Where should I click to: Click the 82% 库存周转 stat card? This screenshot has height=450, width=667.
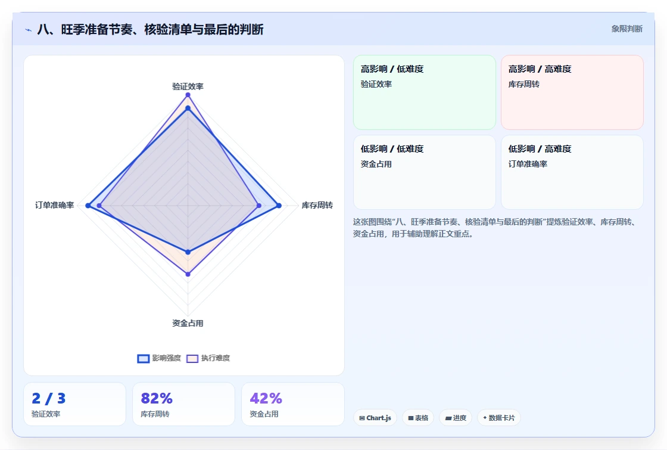(x=183, y=404)
